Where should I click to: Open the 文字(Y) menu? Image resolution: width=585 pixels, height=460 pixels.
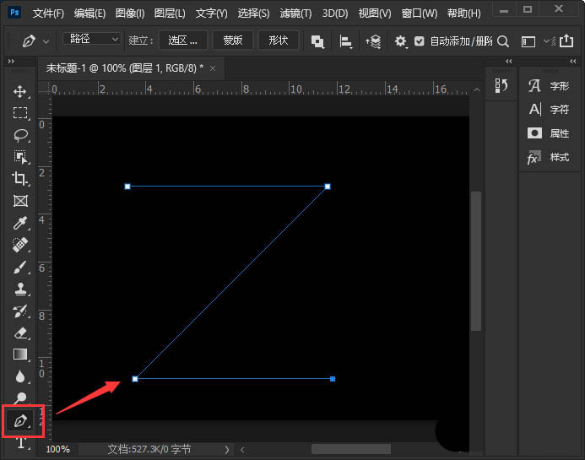tap(212, 14)
